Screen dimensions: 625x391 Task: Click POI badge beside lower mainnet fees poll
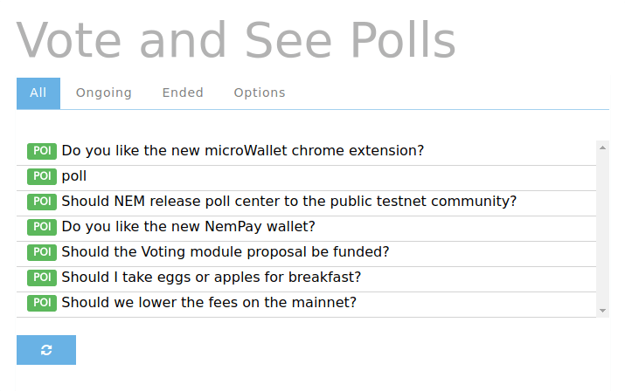click(x=41, y=303)
